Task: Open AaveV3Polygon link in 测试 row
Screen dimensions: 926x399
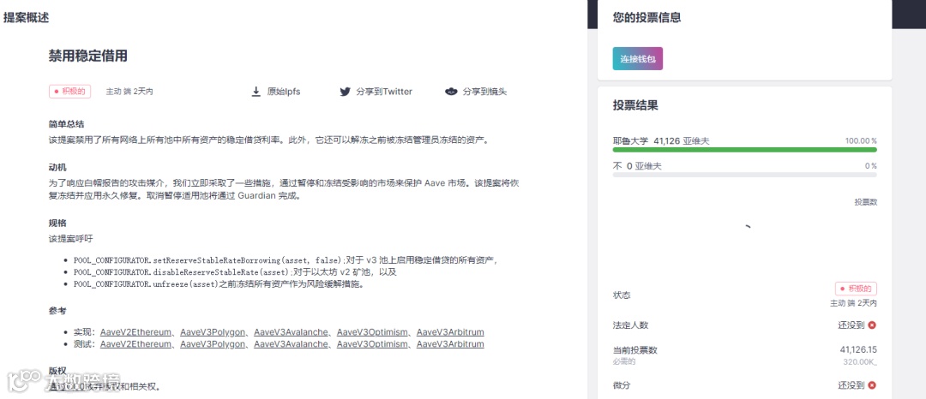Action: point(213,343)
